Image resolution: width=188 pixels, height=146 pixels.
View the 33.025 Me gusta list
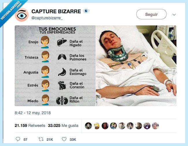63,126
